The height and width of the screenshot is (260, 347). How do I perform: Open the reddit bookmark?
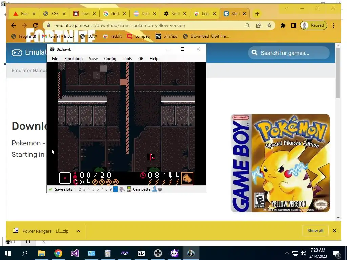(113, 36)
